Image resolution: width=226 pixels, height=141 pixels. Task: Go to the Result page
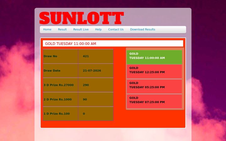(x=62, y=29)
